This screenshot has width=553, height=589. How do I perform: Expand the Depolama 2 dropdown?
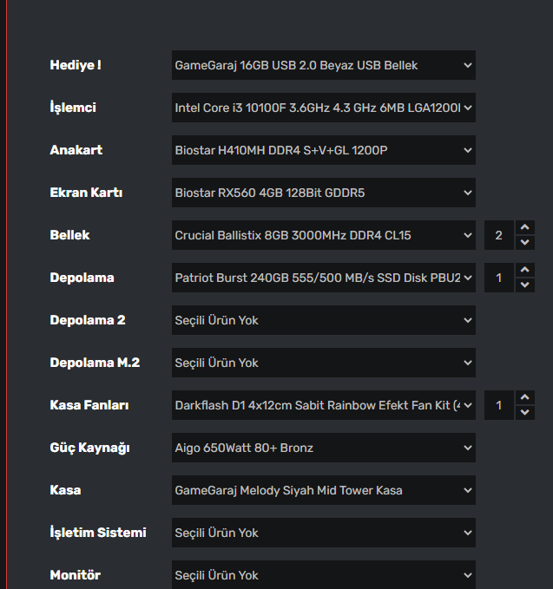[x=323, y=320]
